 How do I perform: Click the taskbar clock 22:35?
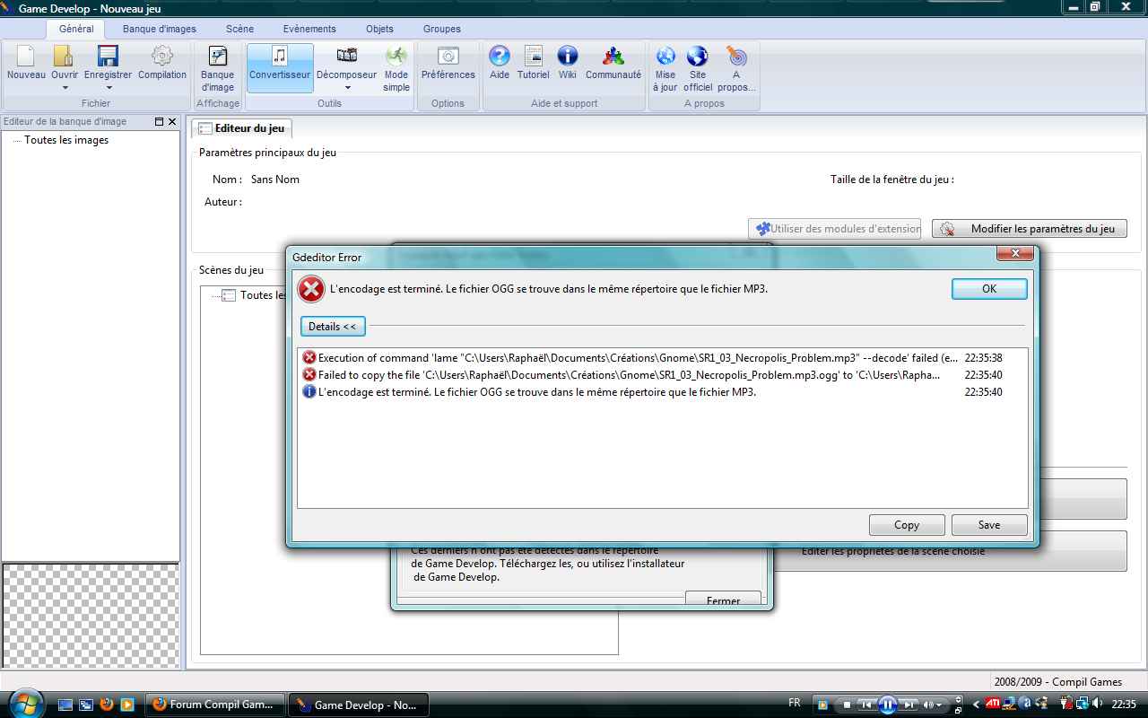(1124, 705)
